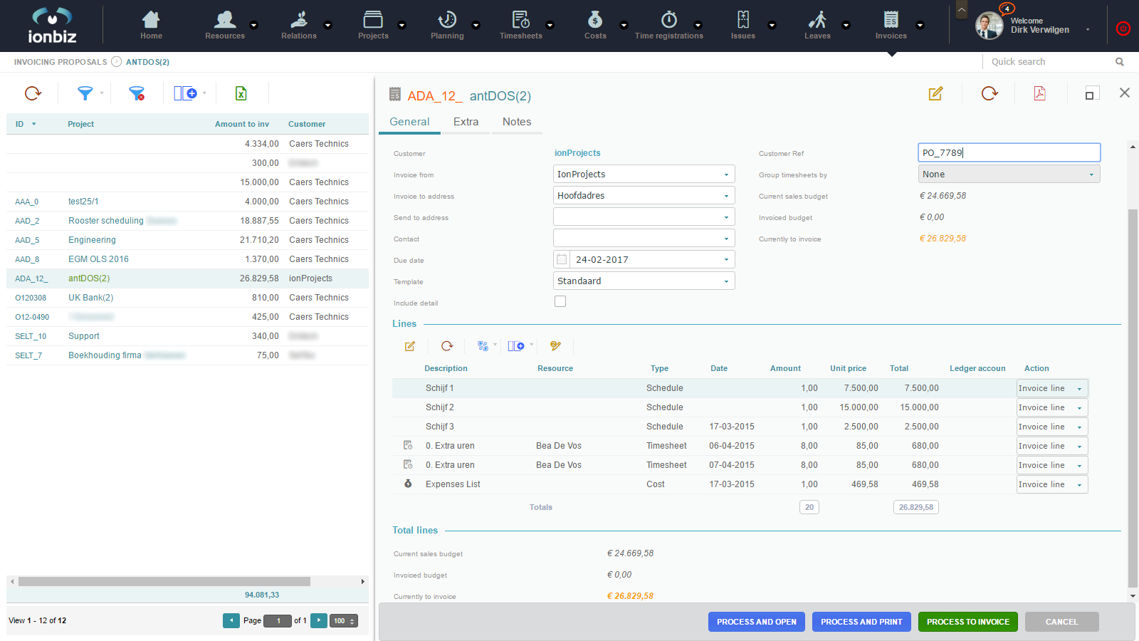Edit selected line in Lines toolbar
1139x641 pixels.
point(410,346)
